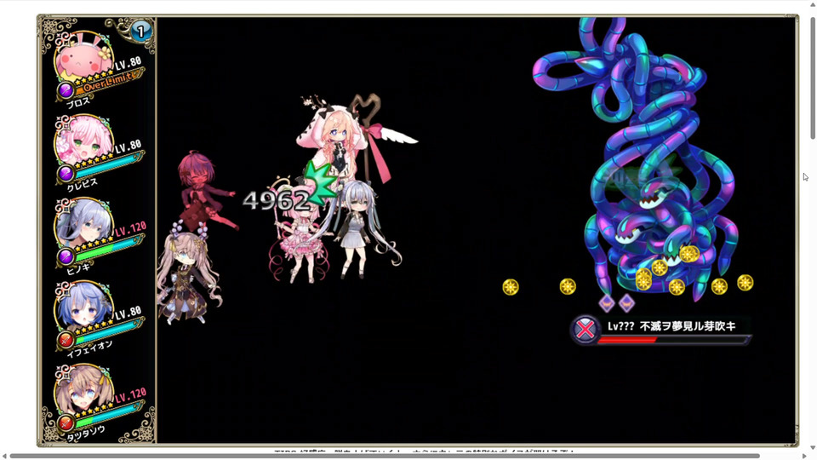Click the horizontal scrollbar's left arrow
817x460 pixels.
(x=4, y=456)
